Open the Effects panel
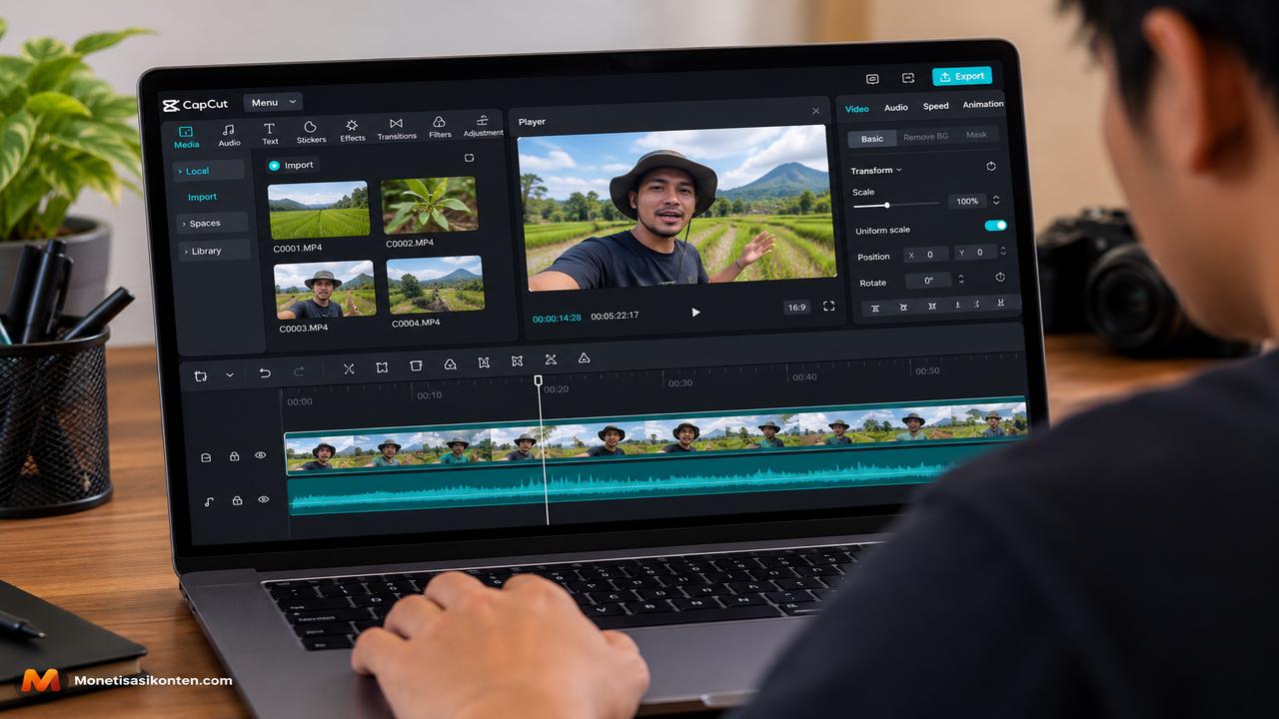This screenshot has width=1279, height=719. click(352, 131)
